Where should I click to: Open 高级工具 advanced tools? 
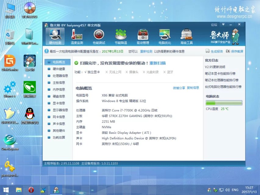(x=187, y=37)
